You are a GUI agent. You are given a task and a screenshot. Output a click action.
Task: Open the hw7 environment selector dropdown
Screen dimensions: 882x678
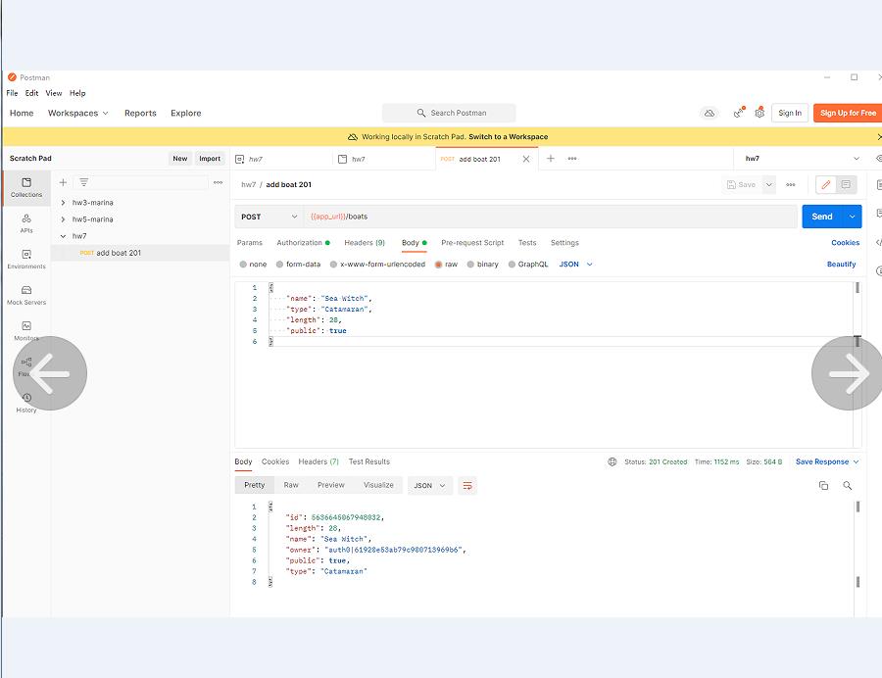pos(802,159)
